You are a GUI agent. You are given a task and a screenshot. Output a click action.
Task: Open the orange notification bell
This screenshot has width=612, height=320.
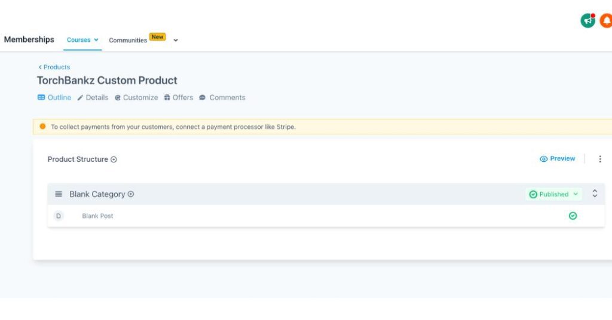(x=606, y=20)
